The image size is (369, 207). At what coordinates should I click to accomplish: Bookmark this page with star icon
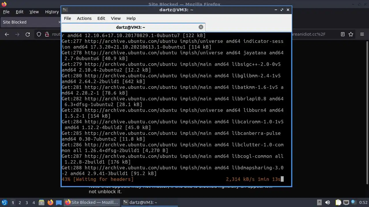351,34
